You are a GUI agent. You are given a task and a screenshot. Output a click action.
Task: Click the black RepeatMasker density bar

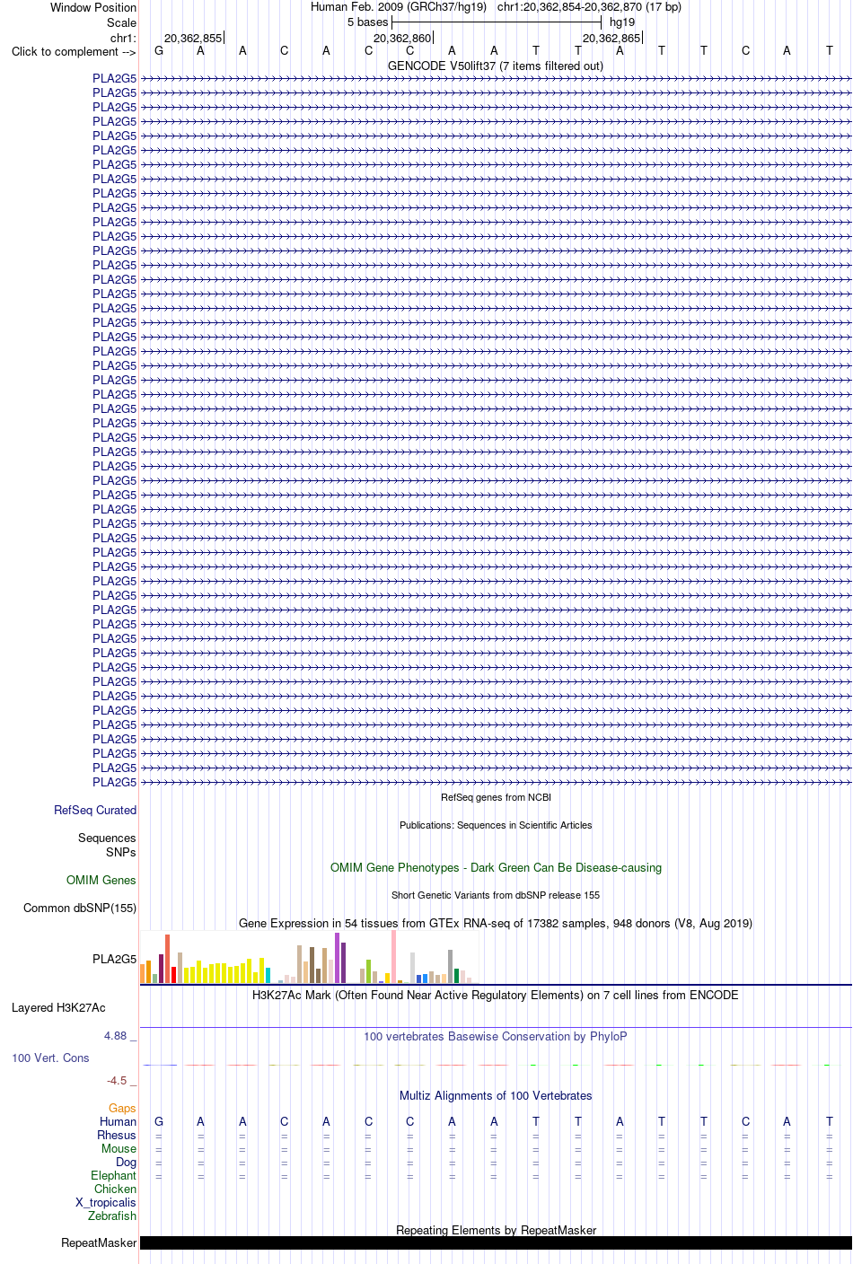[x=496, y=1243]
